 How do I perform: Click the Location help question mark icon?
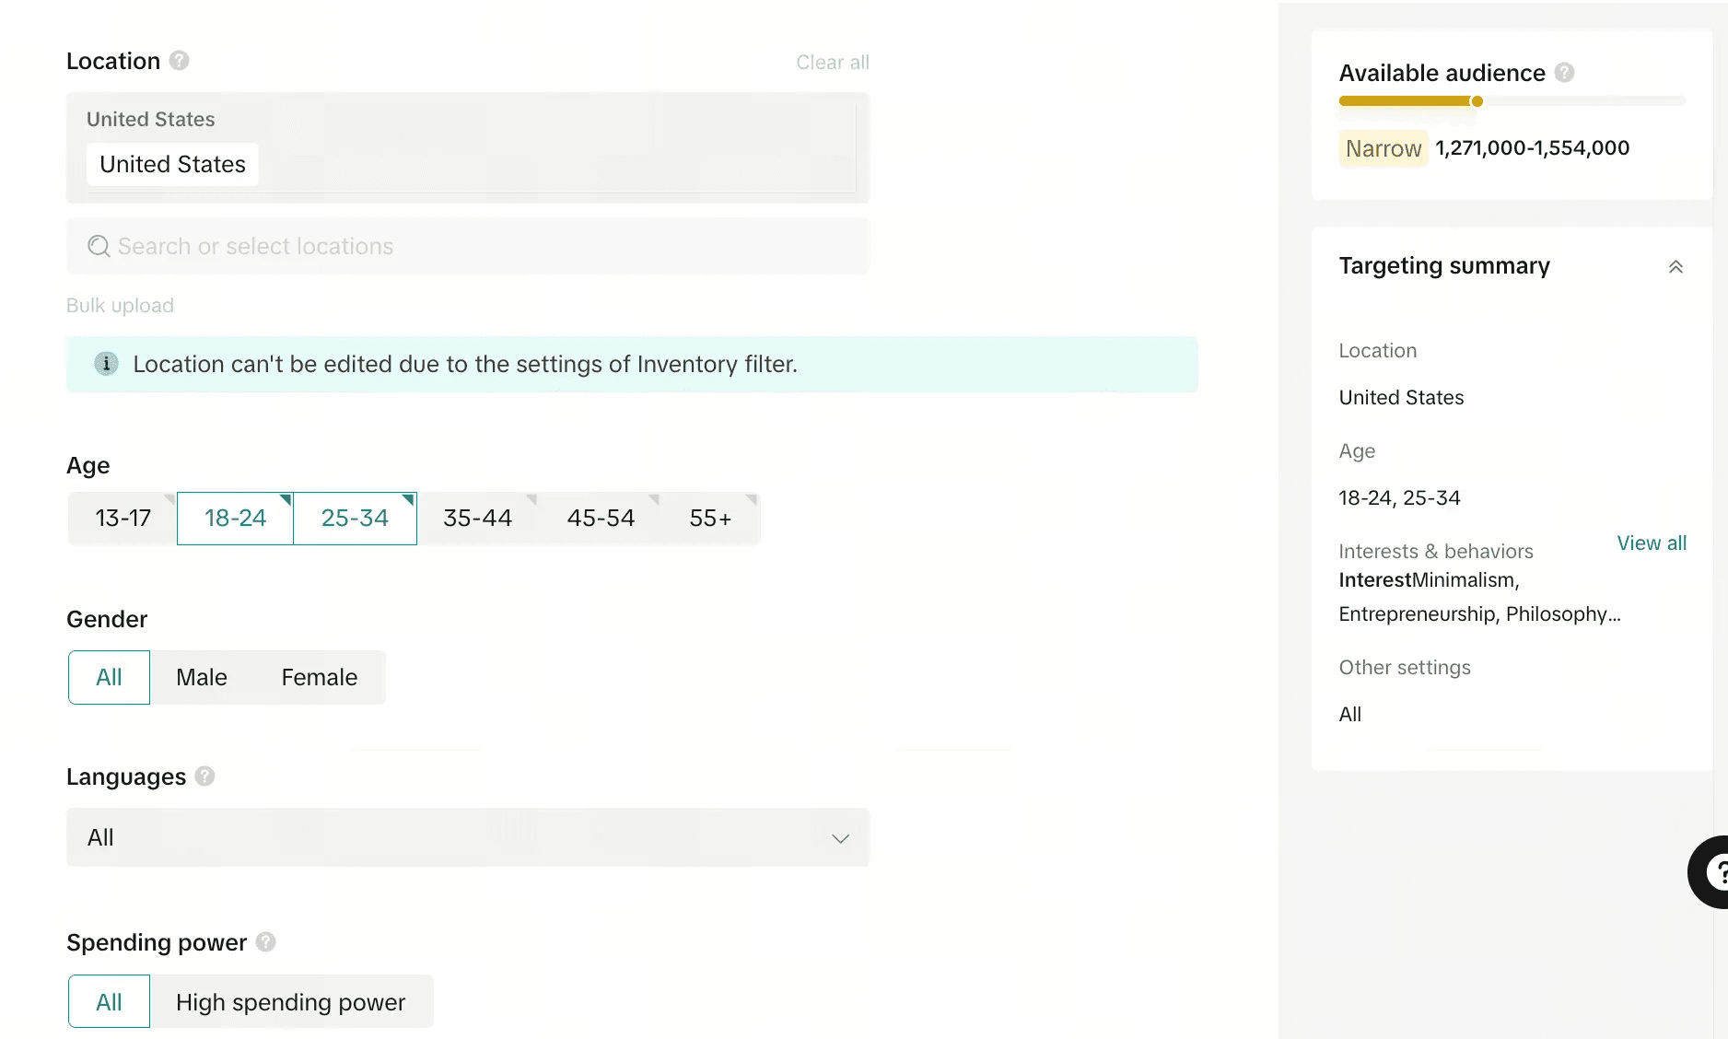(180, 61)
